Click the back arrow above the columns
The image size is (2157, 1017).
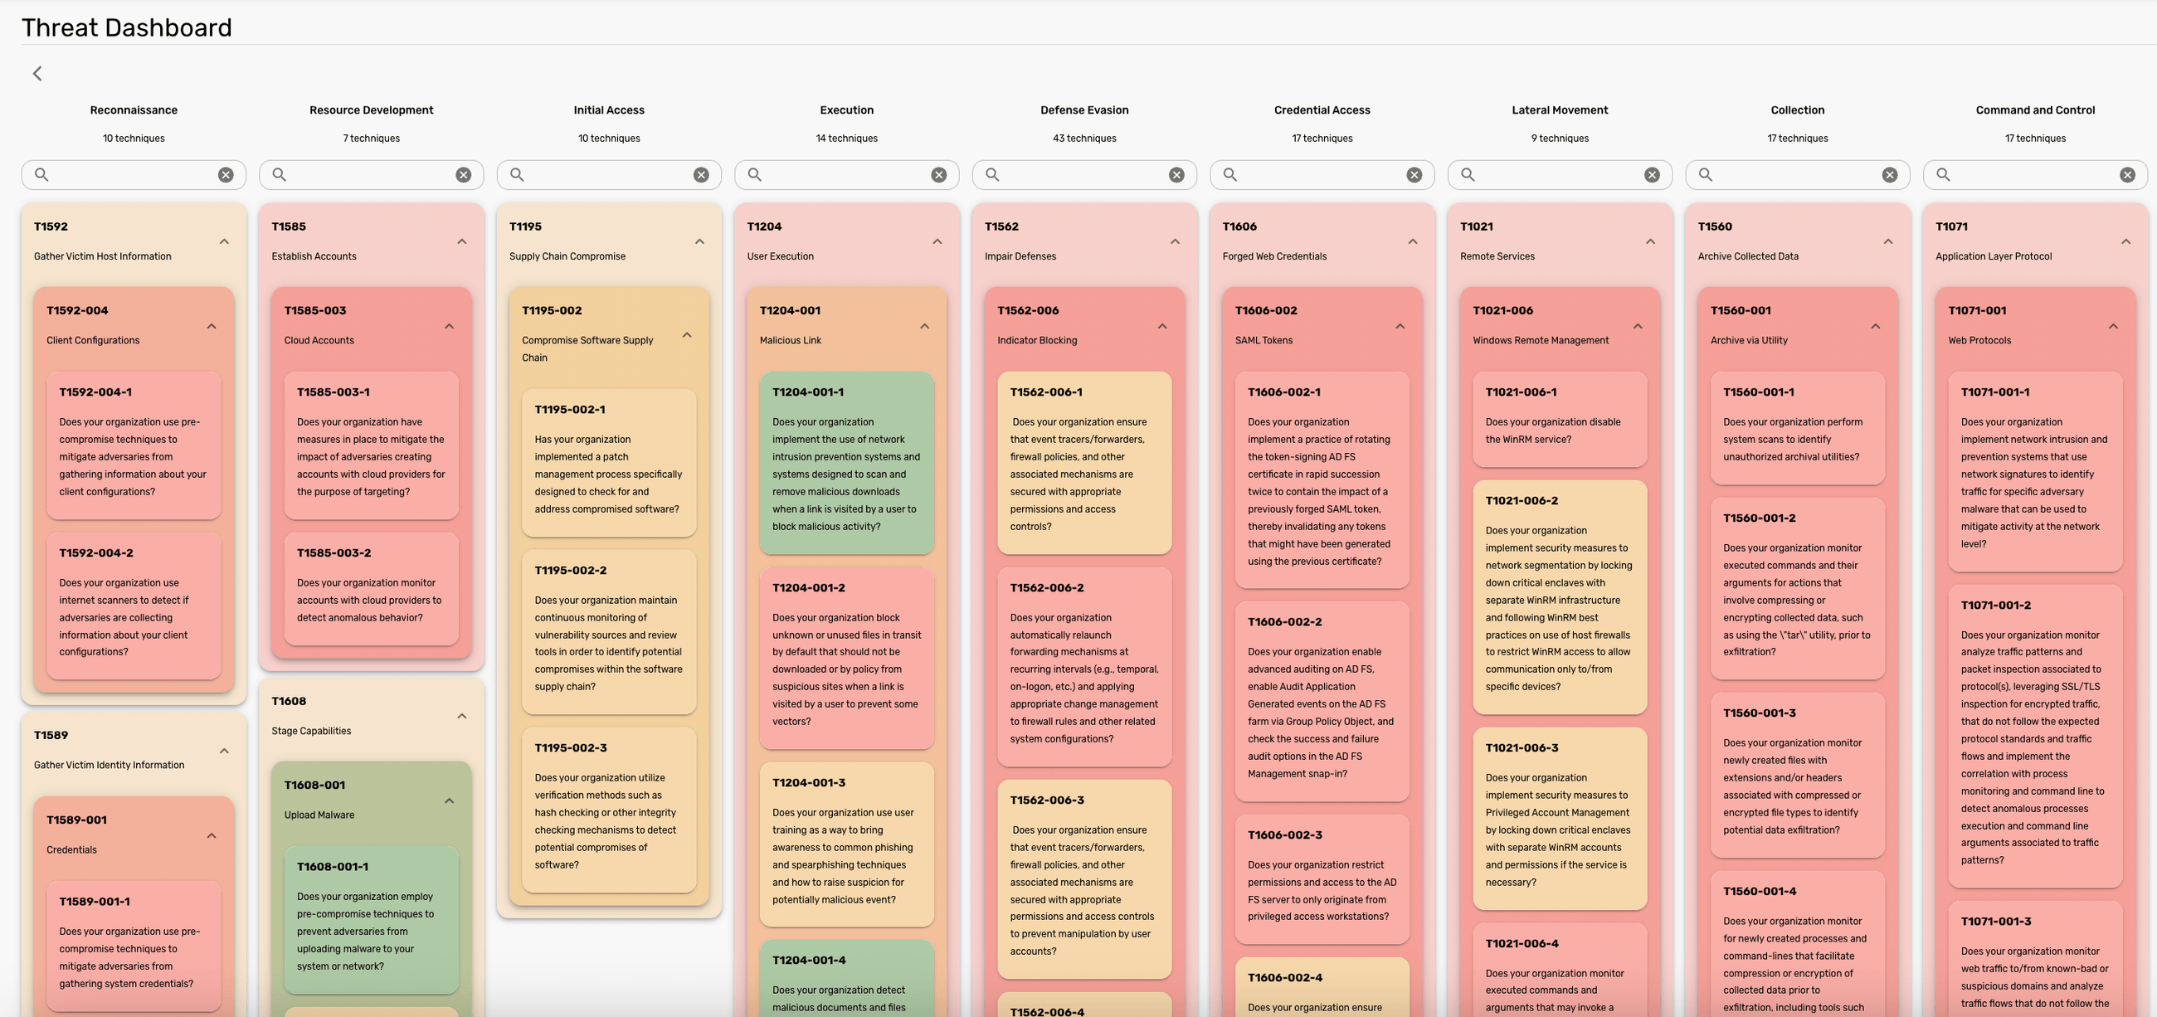37,74
